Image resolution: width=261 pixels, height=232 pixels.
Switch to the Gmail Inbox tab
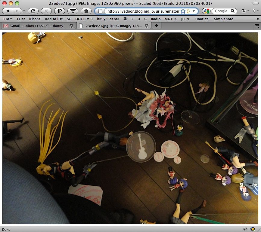pos(37,26)
